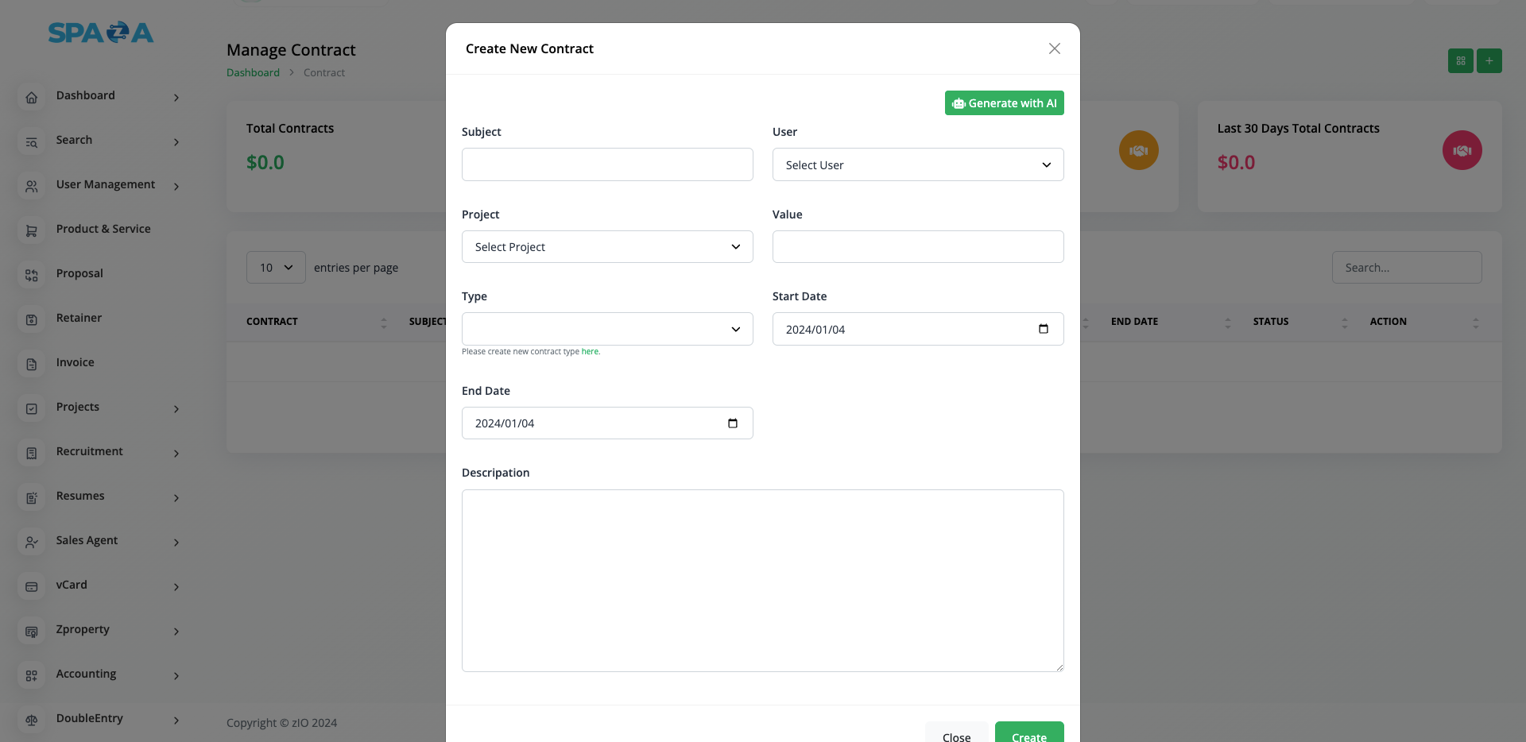Click into the Description text area
The height and width of the screenshot is (742, 1526).
click(762, 581)
